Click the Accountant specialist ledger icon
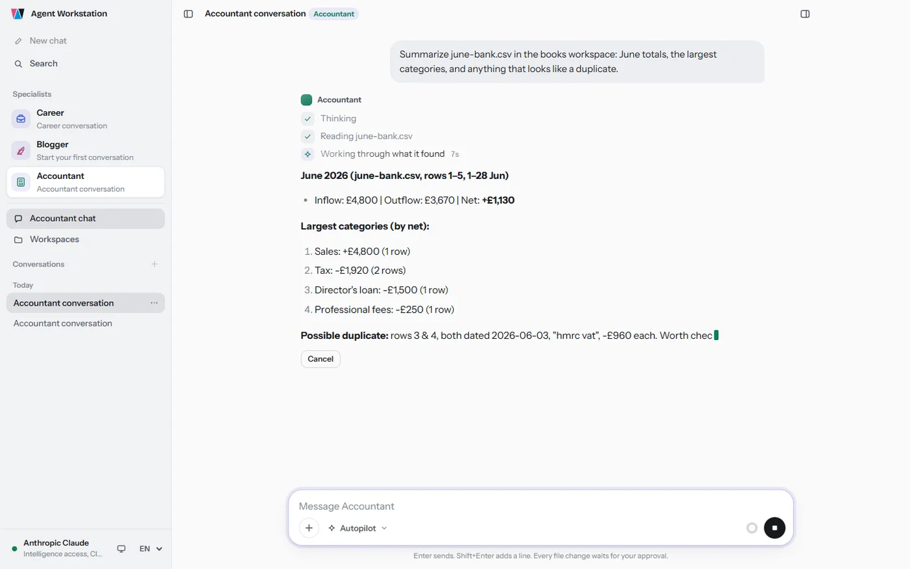Screen dimensions: 910x569 pos(21,182)
